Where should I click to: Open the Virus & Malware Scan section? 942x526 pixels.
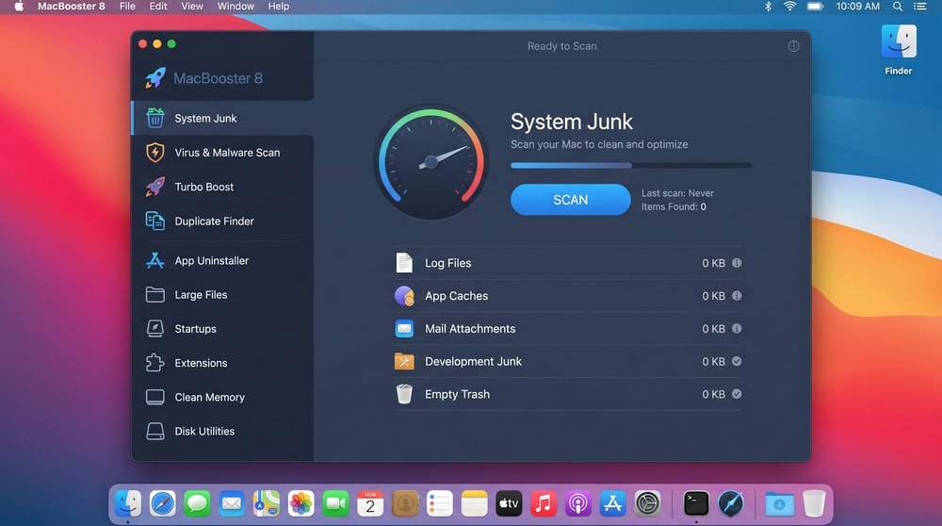pyautogui.click(x=222, y=153)
